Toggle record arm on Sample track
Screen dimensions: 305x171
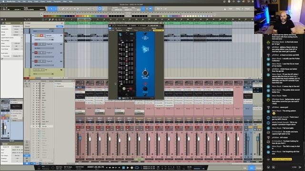(41, 36)
